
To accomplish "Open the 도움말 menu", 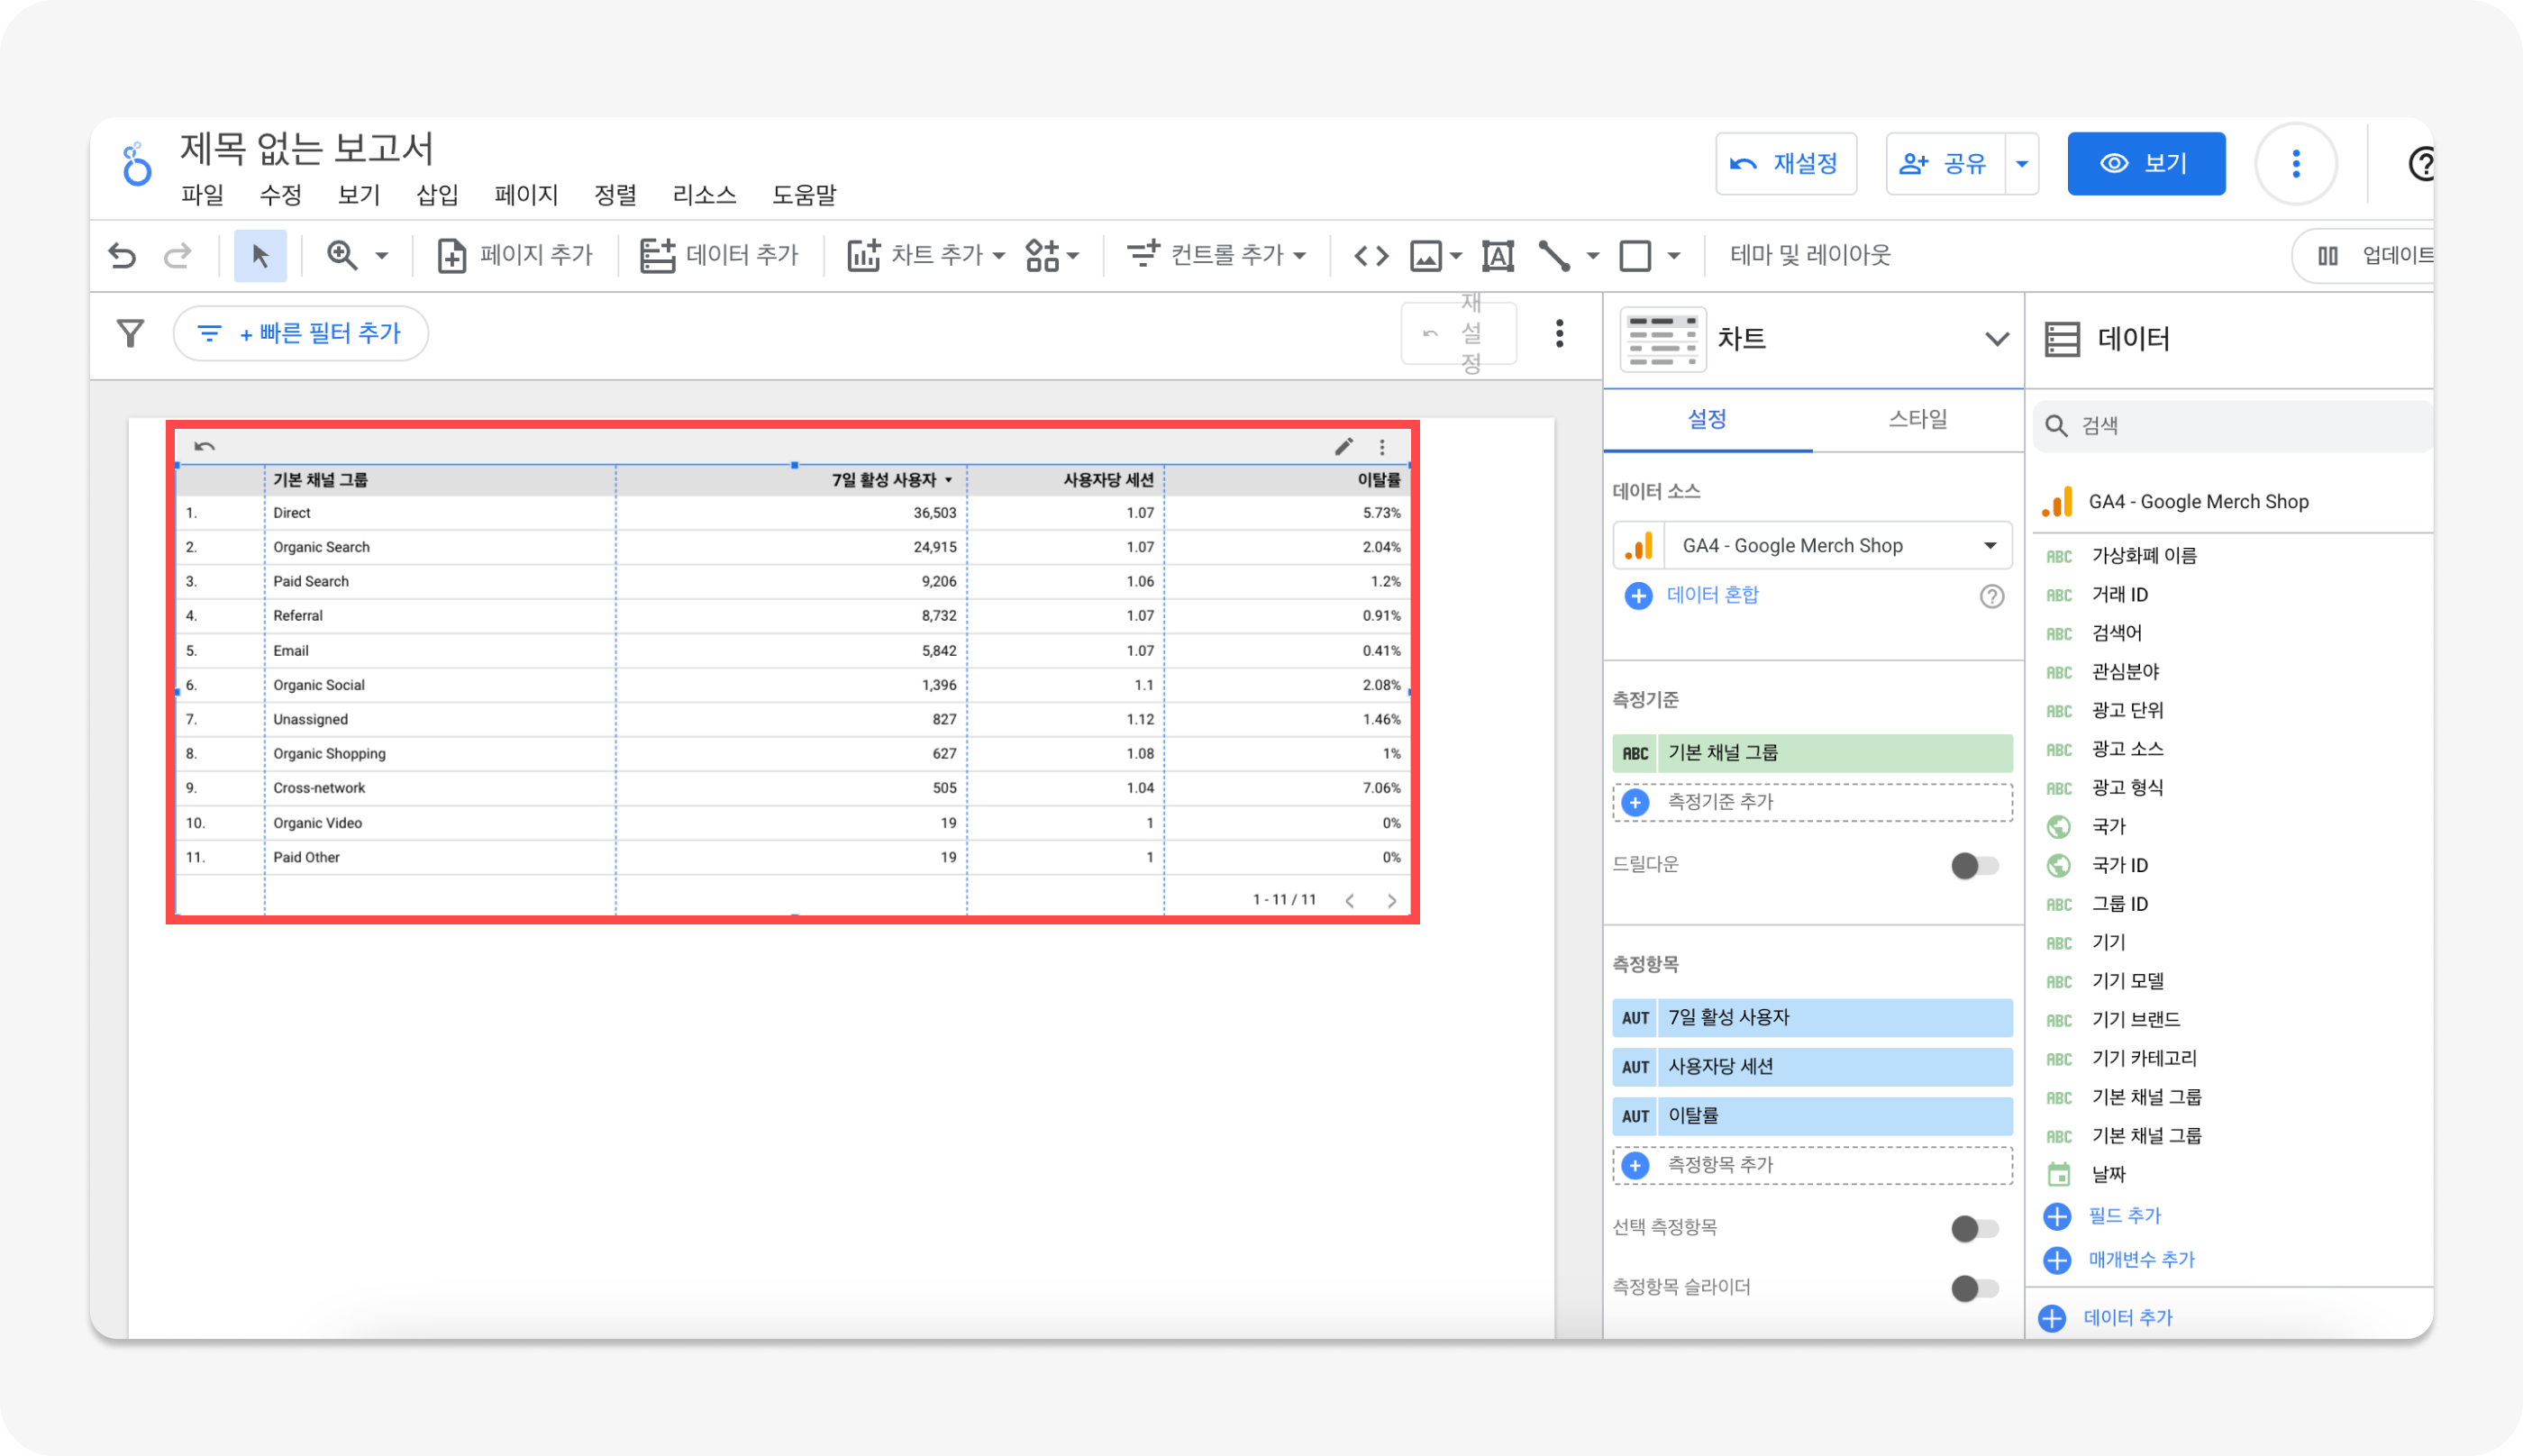I will [804, 195].
